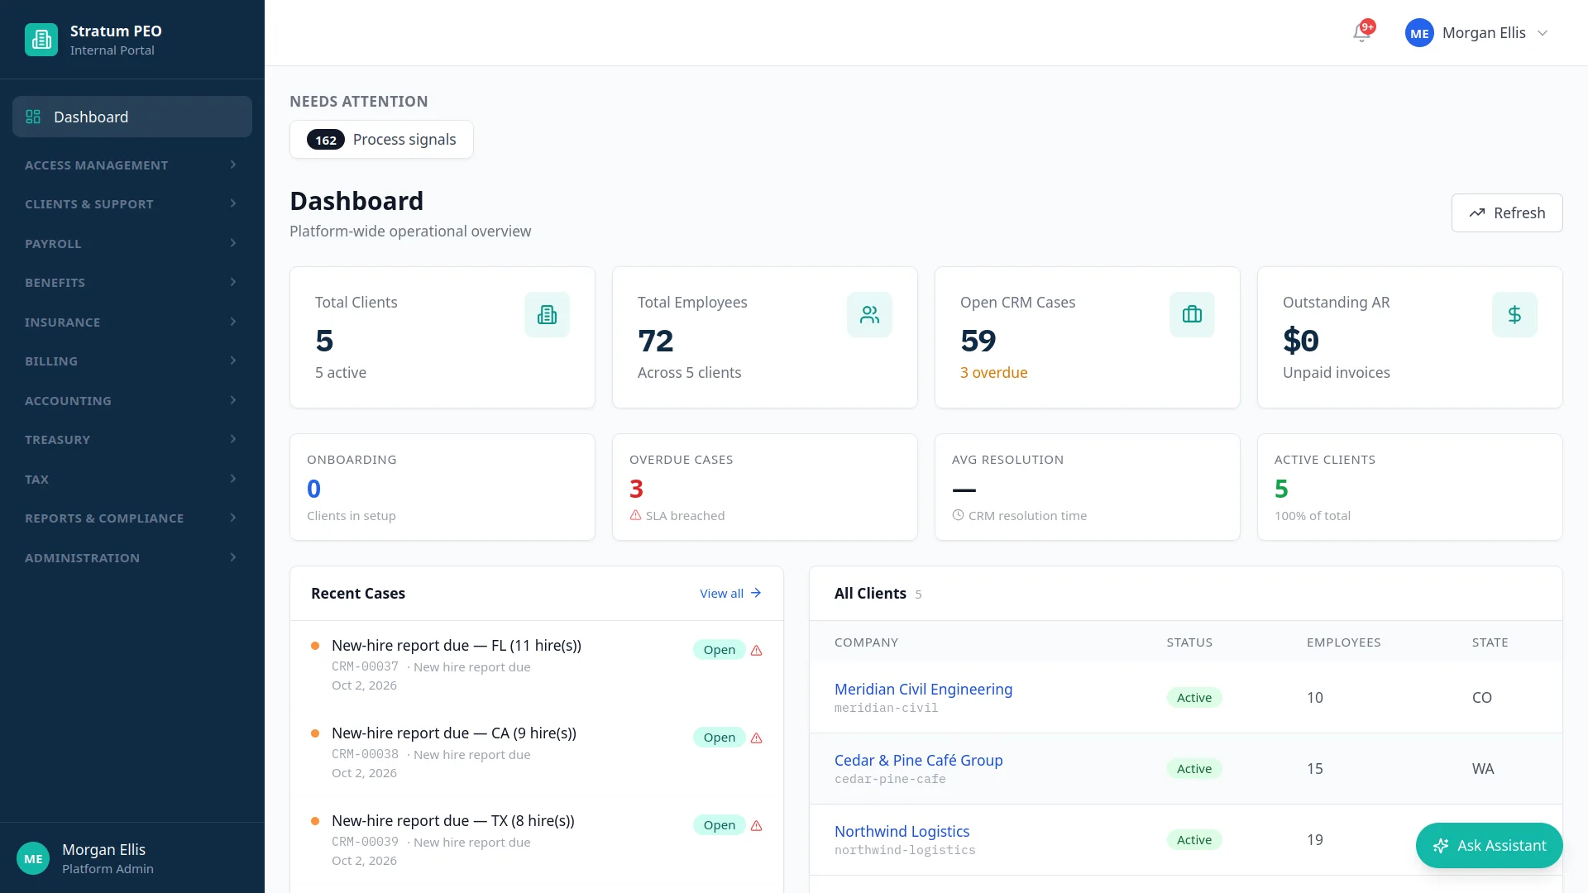Screen dimensions: 1588x893
Task: Expand the Accounting section
Action: (132, 400)
